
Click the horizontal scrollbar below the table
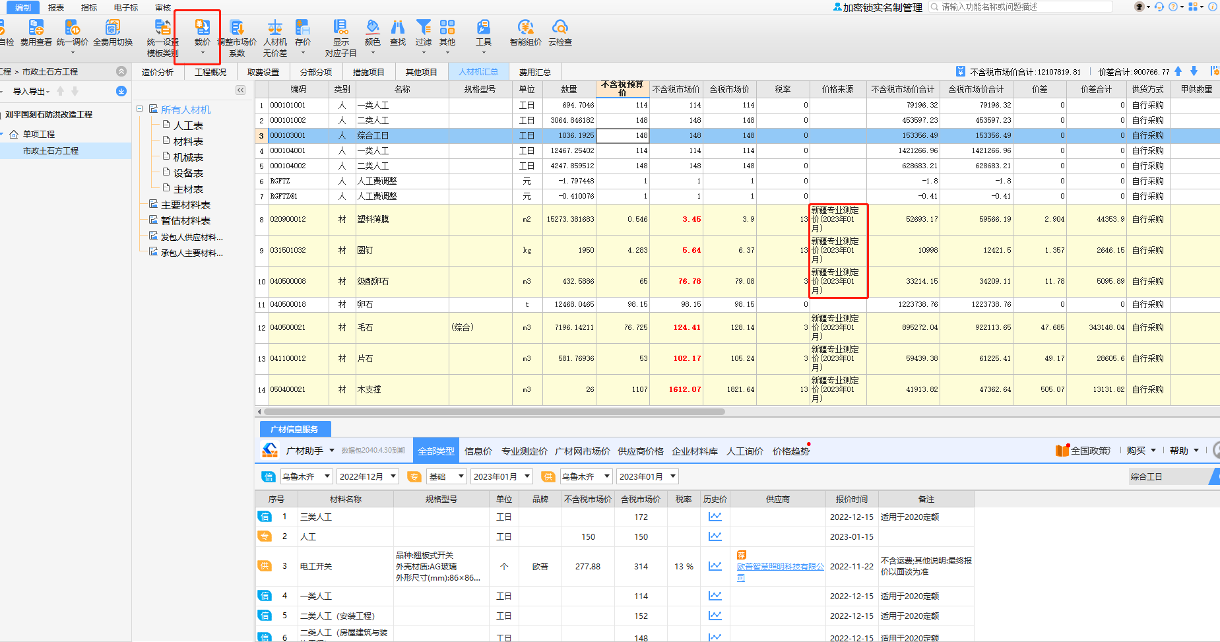coord(494,412)
